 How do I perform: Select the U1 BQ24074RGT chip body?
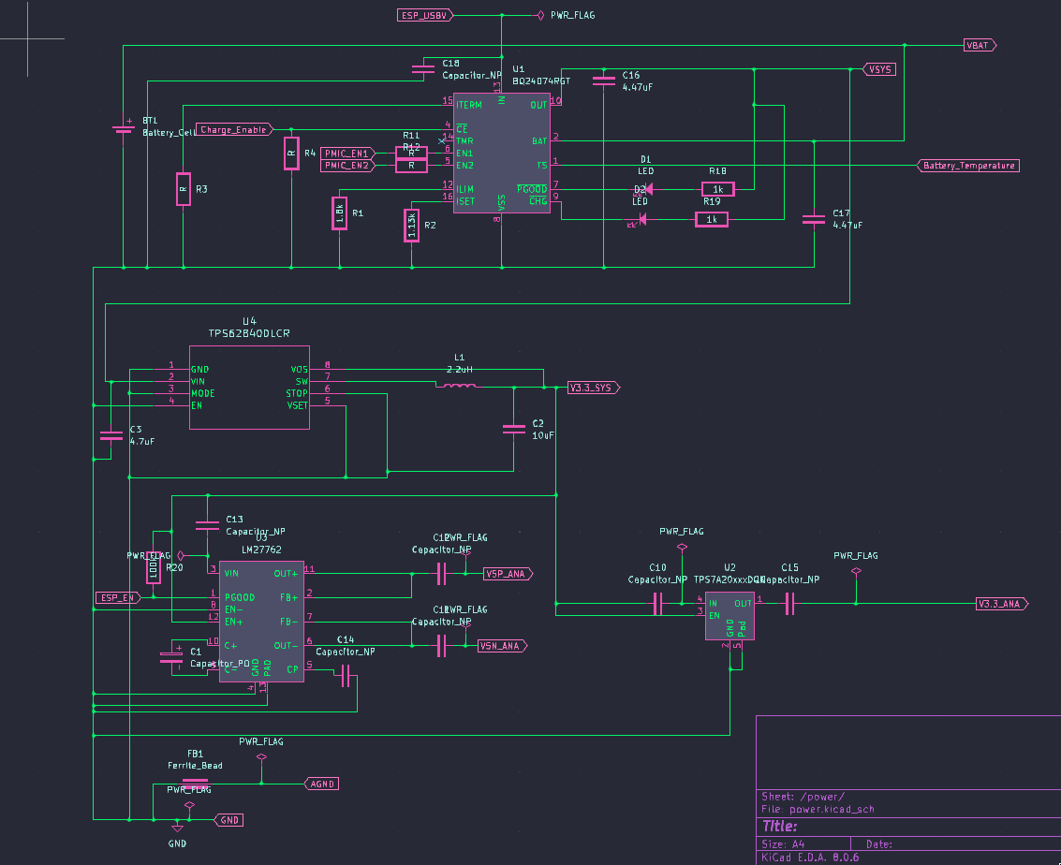501,153
